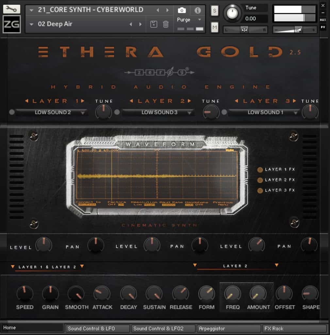Click the ZG logo icon
Screen dimensions: 330x335
[12, 24]
